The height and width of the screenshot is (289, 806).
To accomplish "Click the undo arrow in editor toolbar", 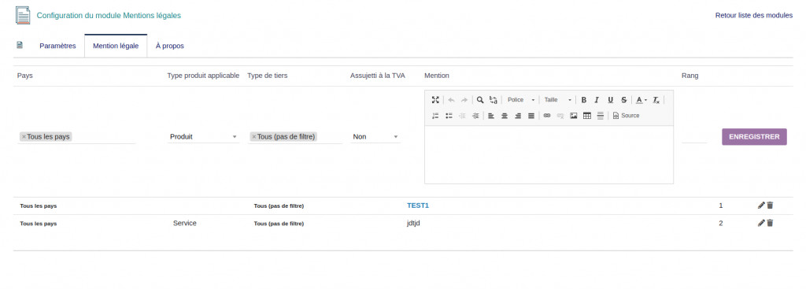I will pos(451,100).
